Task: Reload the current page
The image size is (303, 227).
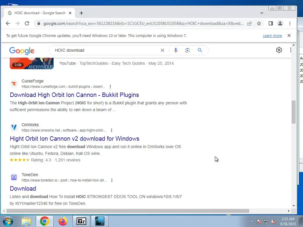Action: point(27,23)
